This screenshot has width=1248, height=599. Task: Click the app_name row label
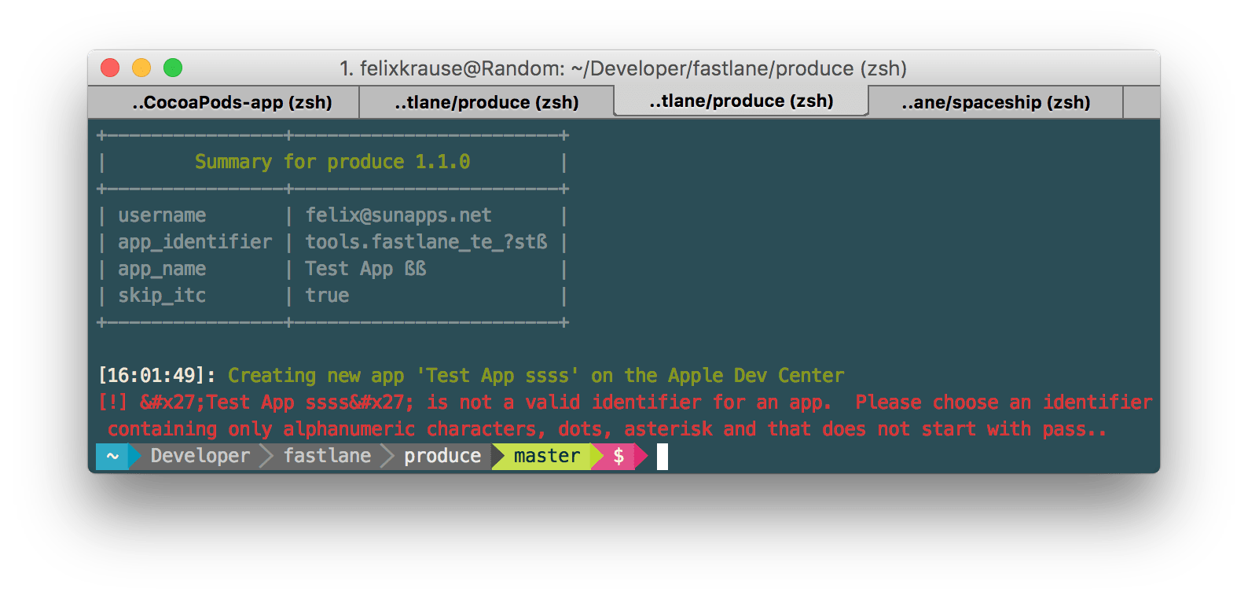(x=162, y=269)
